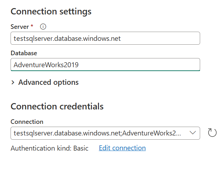Open the Edit connection link

click(x=122, y=148)
